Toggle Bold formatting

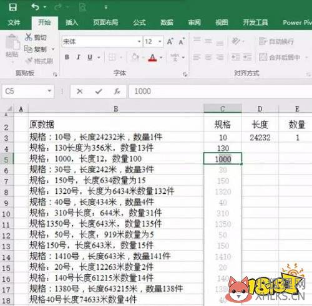coord(67,57)
